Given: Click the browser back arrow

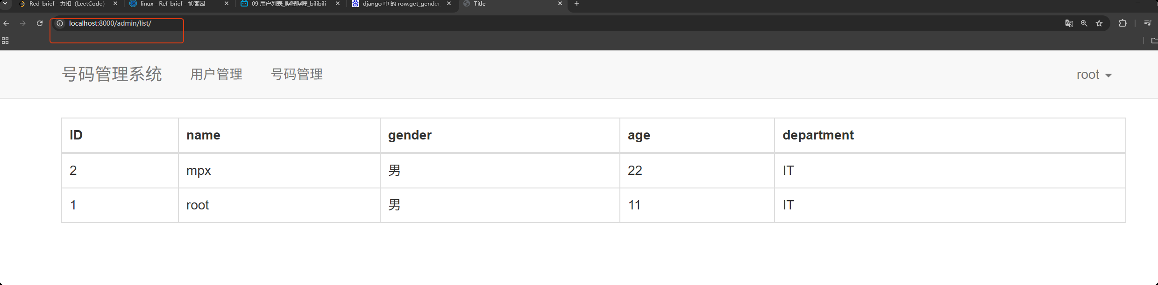Looking at the screenshot, I should 6,23.
